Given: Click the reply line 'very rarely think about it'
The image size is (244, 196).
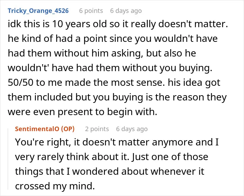Looking at the screenshot, I should [x=112, y=157].
